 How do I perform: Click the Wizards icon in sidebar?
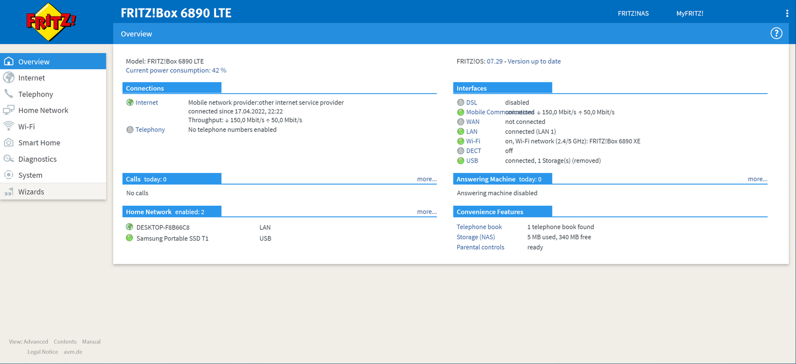click(x=9, y=191)
